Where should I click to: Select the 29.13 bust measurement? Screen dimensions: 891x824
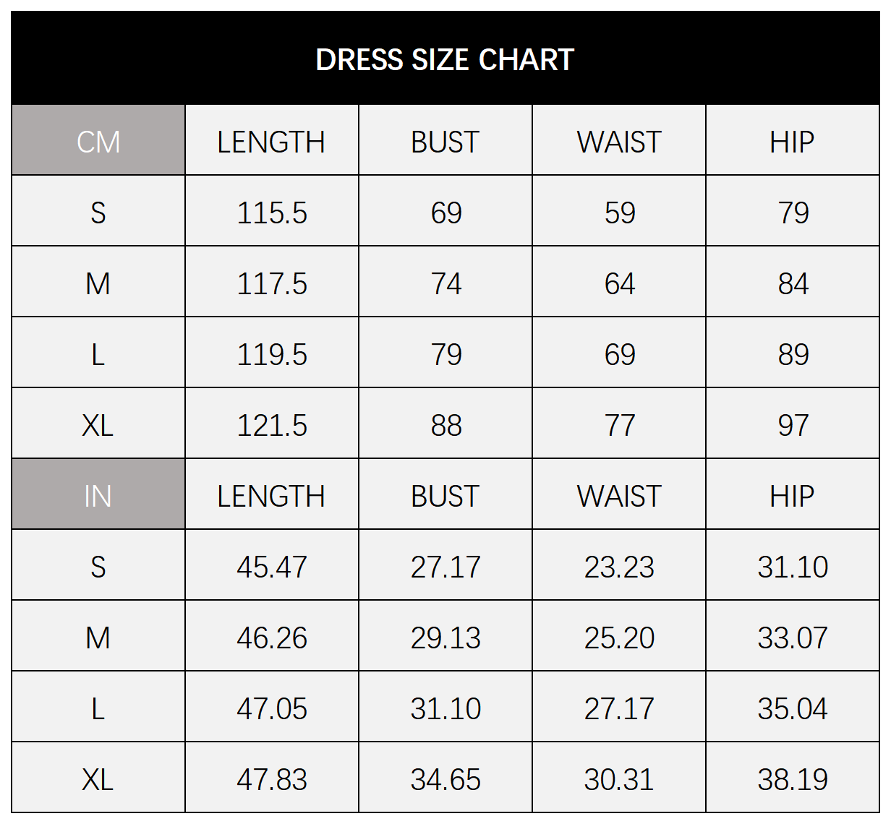[445, 638]
